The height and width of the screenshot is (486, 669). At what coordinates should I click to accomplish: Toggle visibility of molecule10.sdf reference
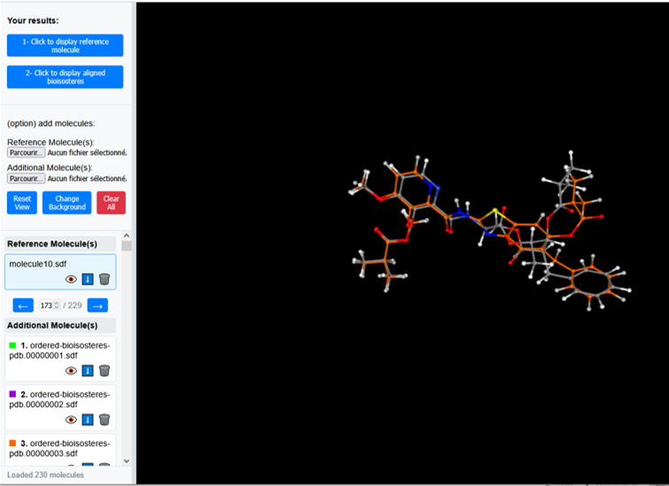72,279
